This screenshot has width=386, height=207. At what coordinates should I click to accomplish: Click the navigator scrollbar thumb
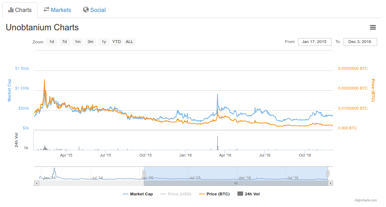(x=236, y=183)
